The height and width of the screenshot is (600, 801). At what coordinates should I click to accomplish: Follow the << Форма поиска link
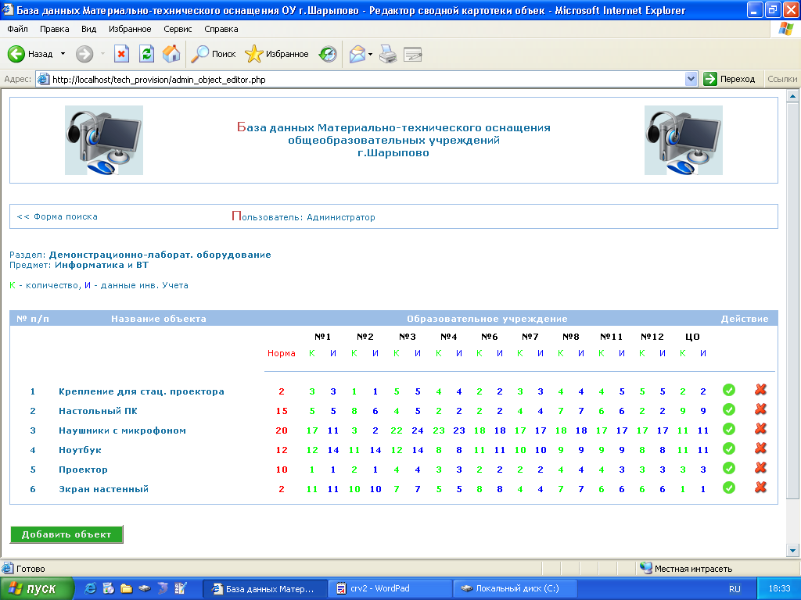click(57, 216)
